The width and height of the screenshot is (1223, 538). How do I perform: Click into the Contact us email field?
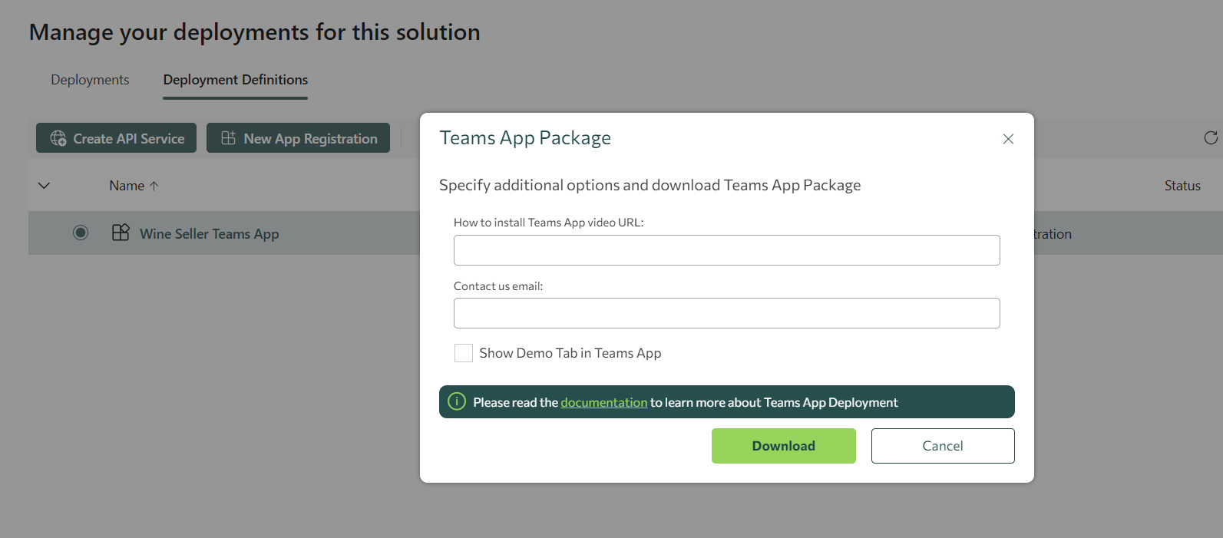pos(726,313)
